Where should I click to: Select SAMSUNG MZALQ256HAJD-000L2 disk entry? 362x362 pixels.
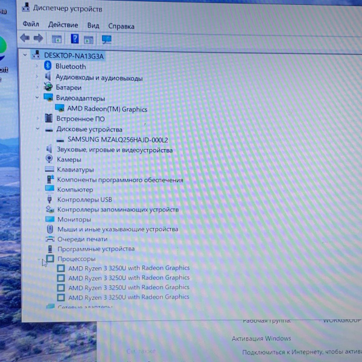[118, 139]
